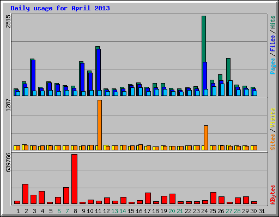
Task: Click day label 21 on the x-axis
Action: click(180, 211)
